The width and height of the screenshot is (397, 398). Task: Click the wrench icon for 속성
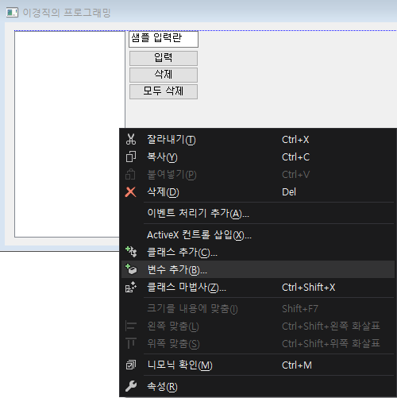tap(131, 386)
